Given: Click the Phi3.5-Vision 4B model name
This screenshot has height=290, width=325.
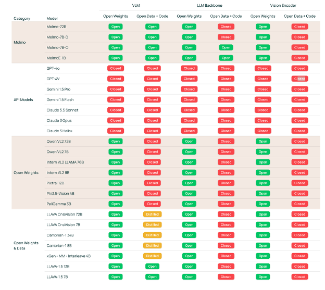Looking at the screenshot, I should pos(60,194).
